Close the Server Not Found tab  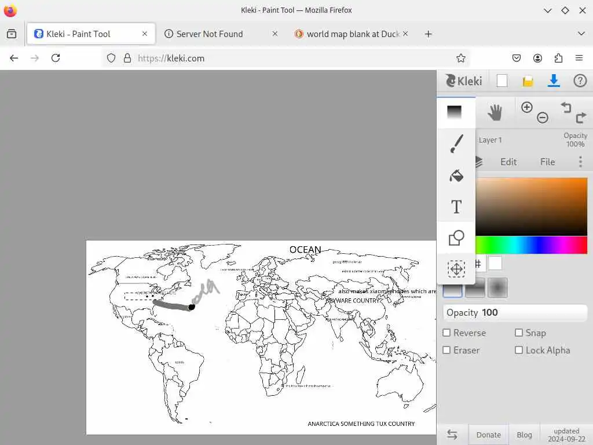point(275,34)
